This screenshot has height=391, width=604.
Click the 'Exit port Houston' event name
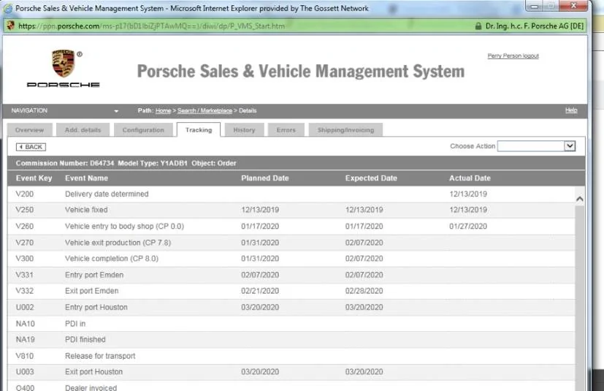(x=94, y=372)
